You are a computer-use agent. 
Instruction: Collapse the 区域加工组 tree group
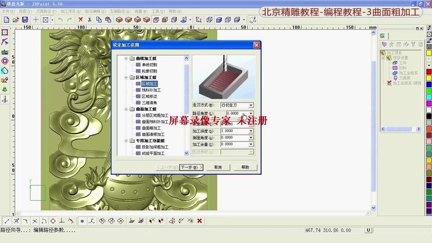[x=126, y=77]
